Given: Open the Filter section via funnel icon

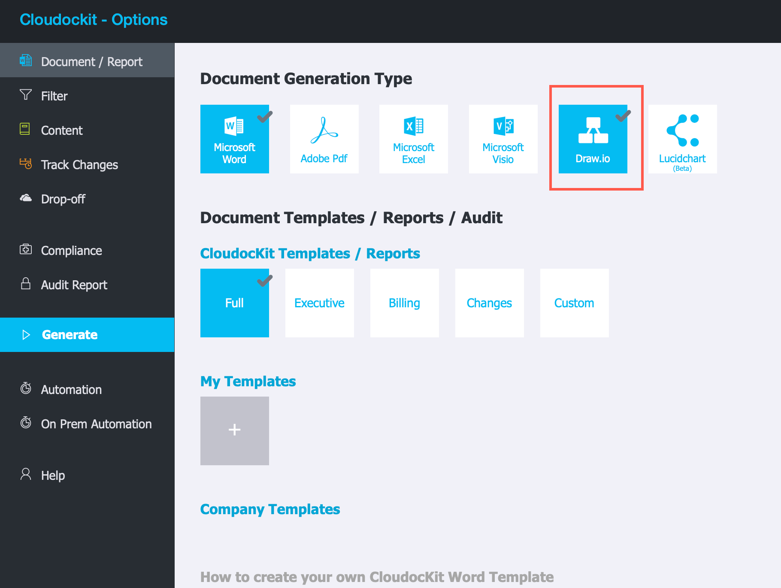Looking at the screenshot, I should pos(26,95).
